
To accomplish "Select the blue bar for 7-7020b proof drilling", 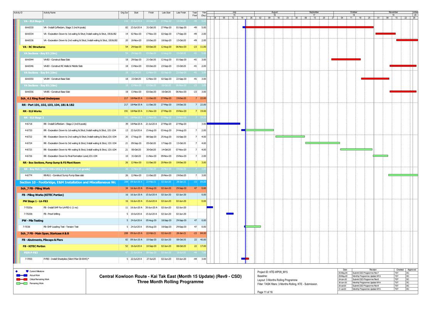I will pos(230,214).
